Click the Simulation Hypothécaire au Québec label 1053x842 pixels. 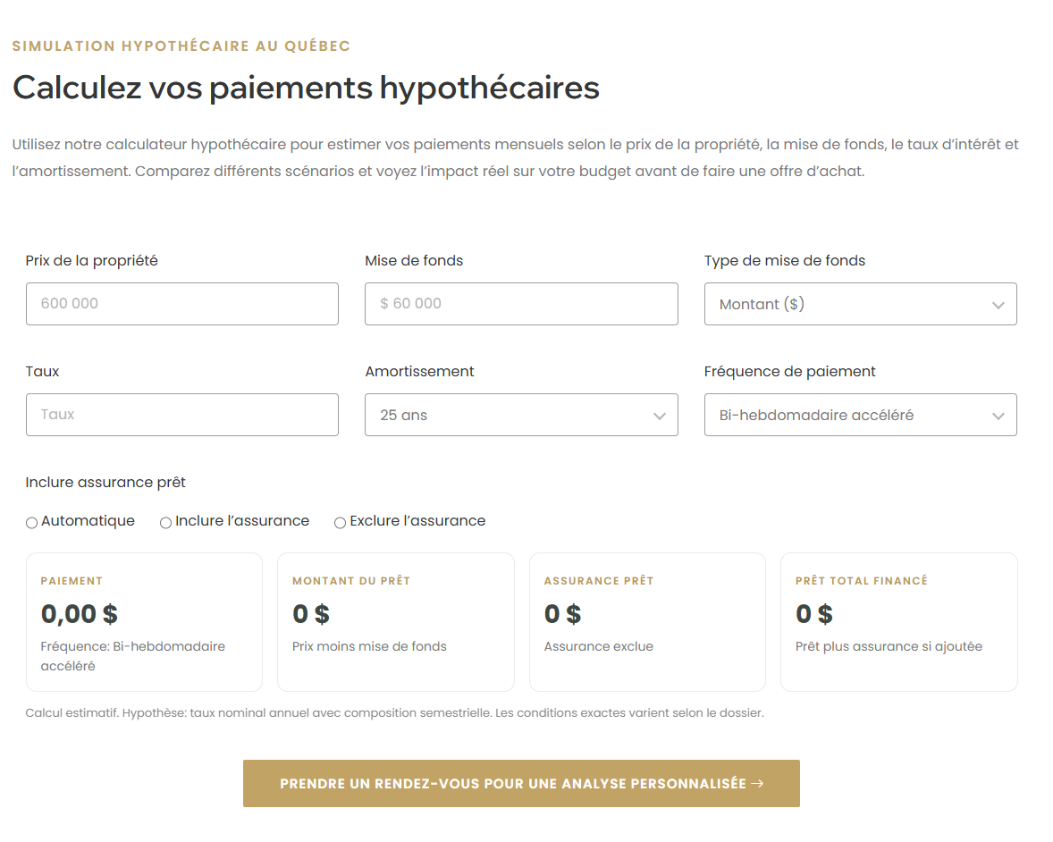point(180,45)
